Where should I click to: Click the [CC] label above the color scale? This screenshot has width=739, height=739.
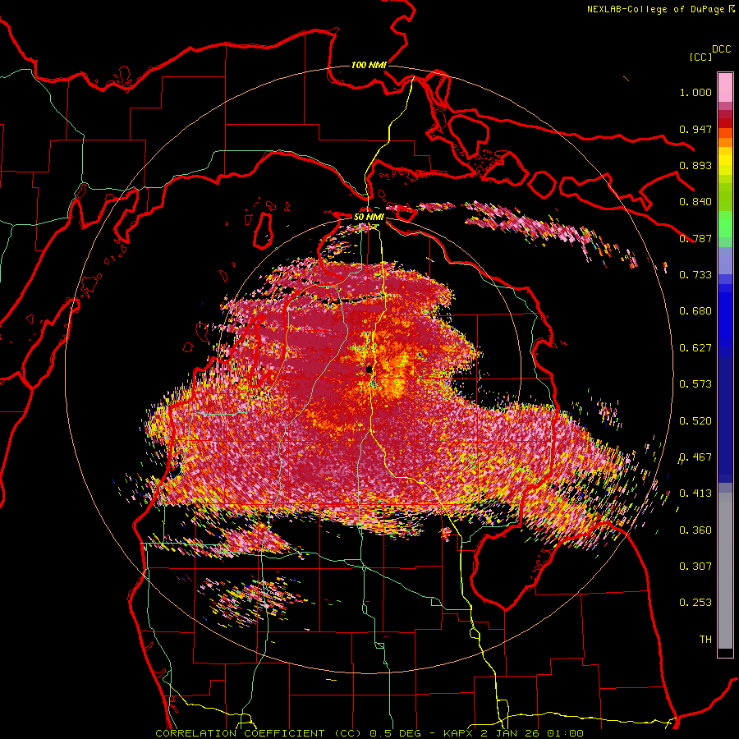[x=700, y=57]
